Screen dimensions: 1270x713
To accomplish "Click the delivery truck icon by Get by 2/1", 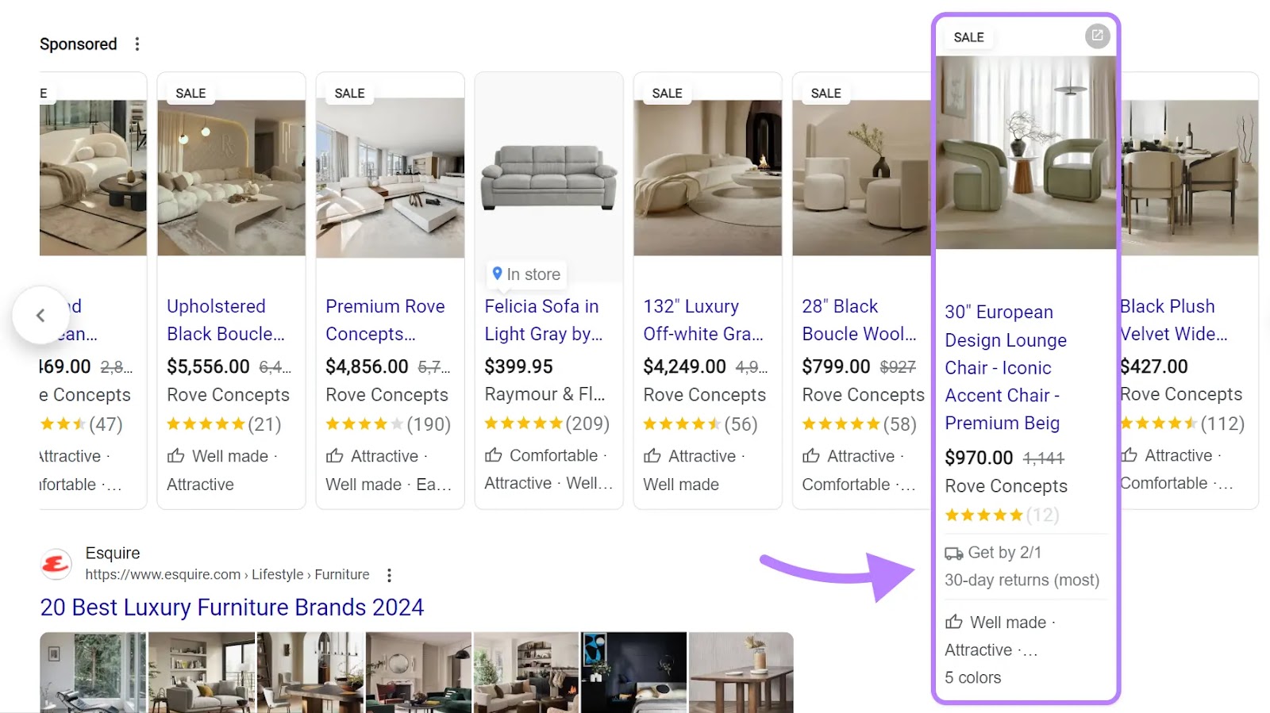I will [x=953, y=554].
